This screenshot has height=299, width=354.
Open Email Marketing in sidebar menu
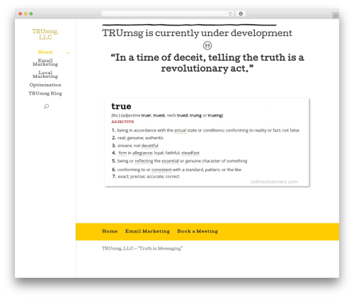45,62
